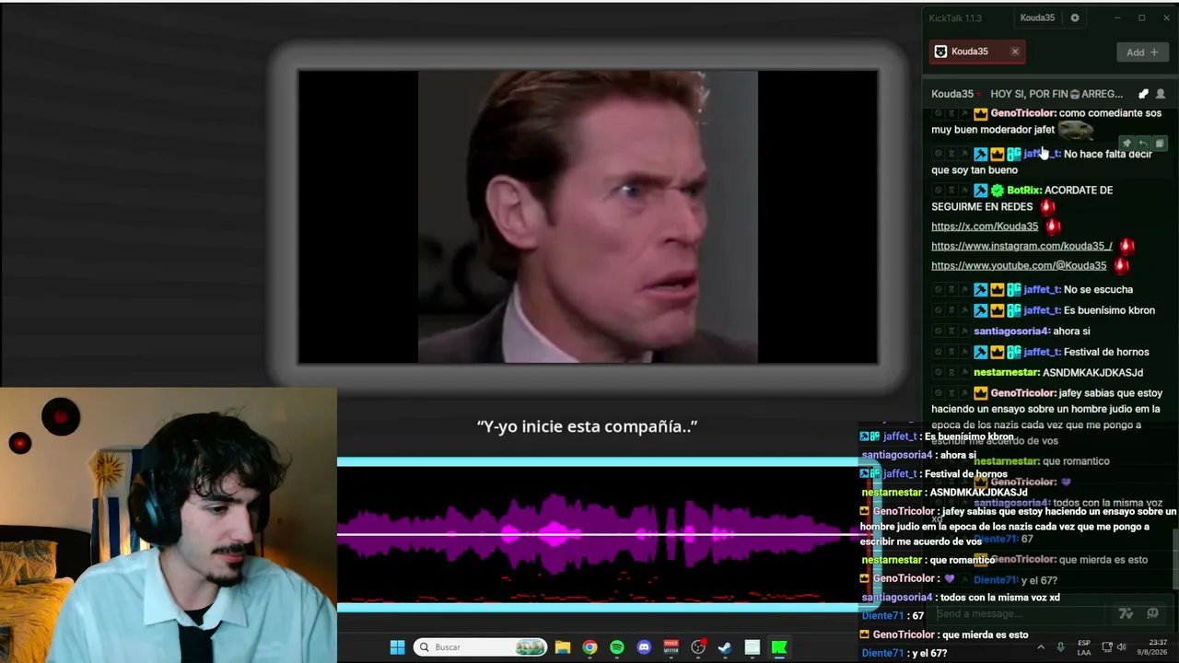Open KickTalk green icon on taskbar
Image resolution: width=1179 pixels, height=663 pixels.
pyautogui.click(x=779, y=647)
